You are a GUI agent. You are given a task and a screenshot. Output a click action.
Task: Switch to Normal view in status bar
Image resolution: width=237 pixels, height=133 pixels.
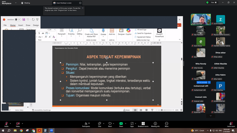135,110
